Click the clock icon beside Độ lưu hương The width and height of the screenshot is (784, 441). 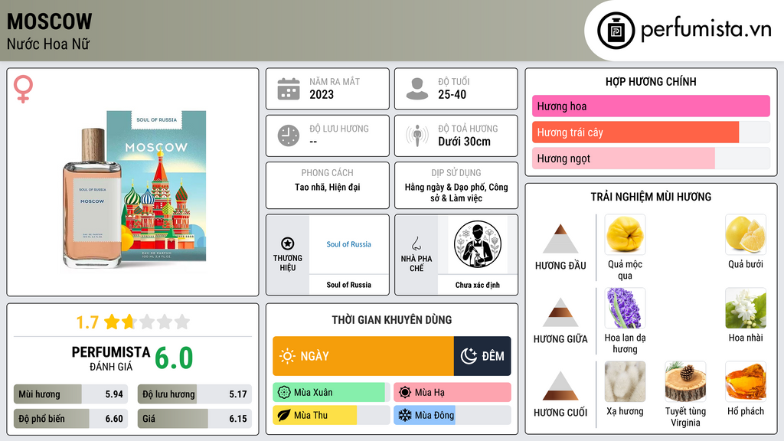click(289, 136)
